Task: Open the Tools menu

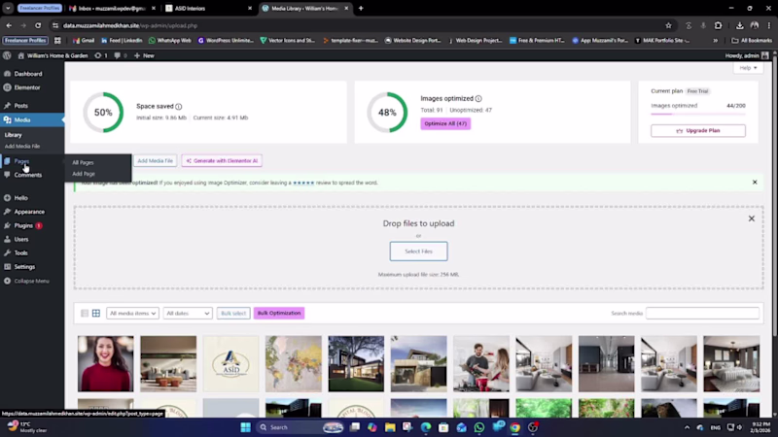Action: (20, 253)
